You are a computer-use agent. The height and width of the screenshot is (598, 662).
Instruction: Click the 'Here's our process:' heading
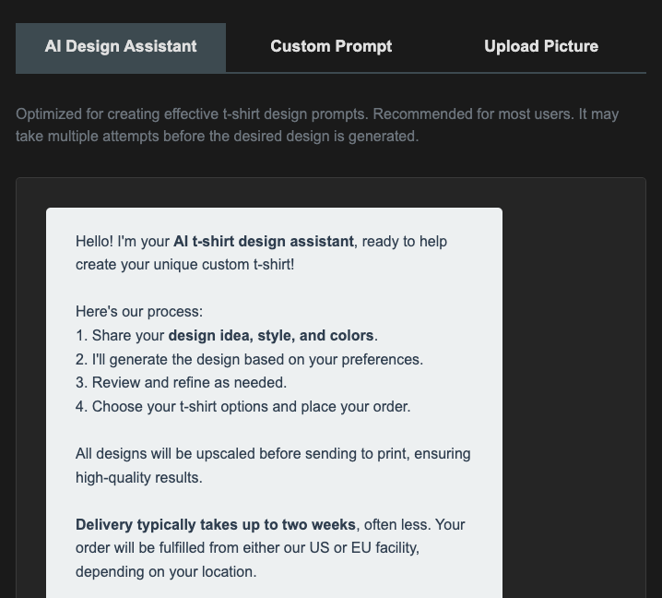tap(139, 312)
